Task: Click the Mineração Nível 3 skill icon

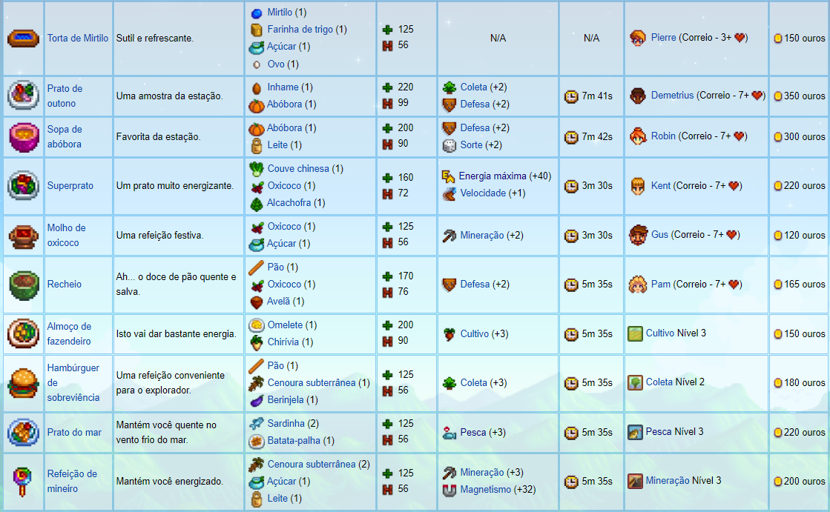Action: pos(635,481)
